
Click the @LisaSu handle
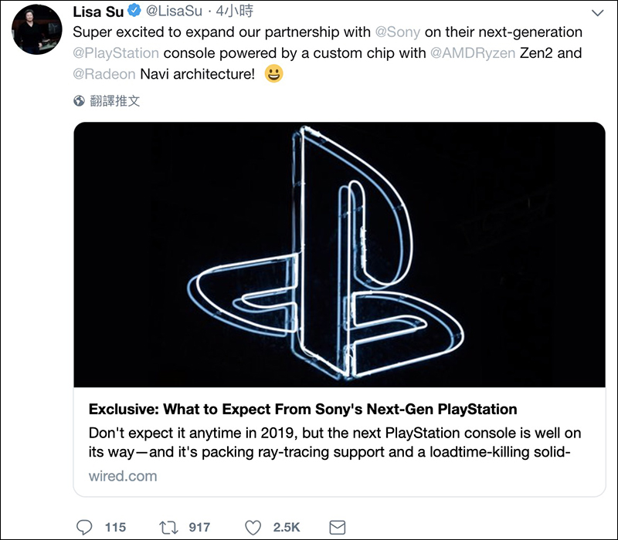175,12
